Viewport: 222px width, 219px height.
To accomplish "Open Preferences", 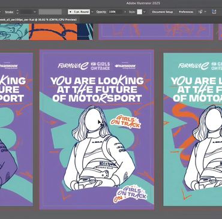I will tap(186, 12).
